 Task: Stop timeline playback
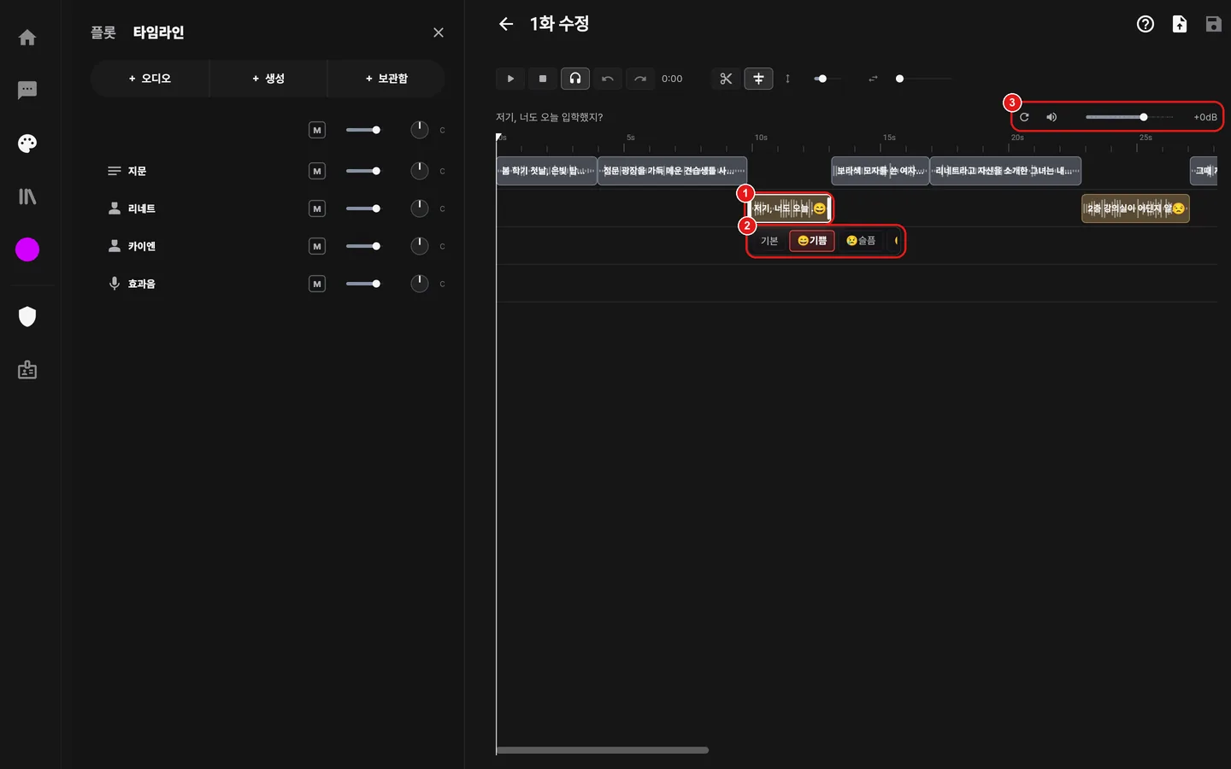pos(543,79)
